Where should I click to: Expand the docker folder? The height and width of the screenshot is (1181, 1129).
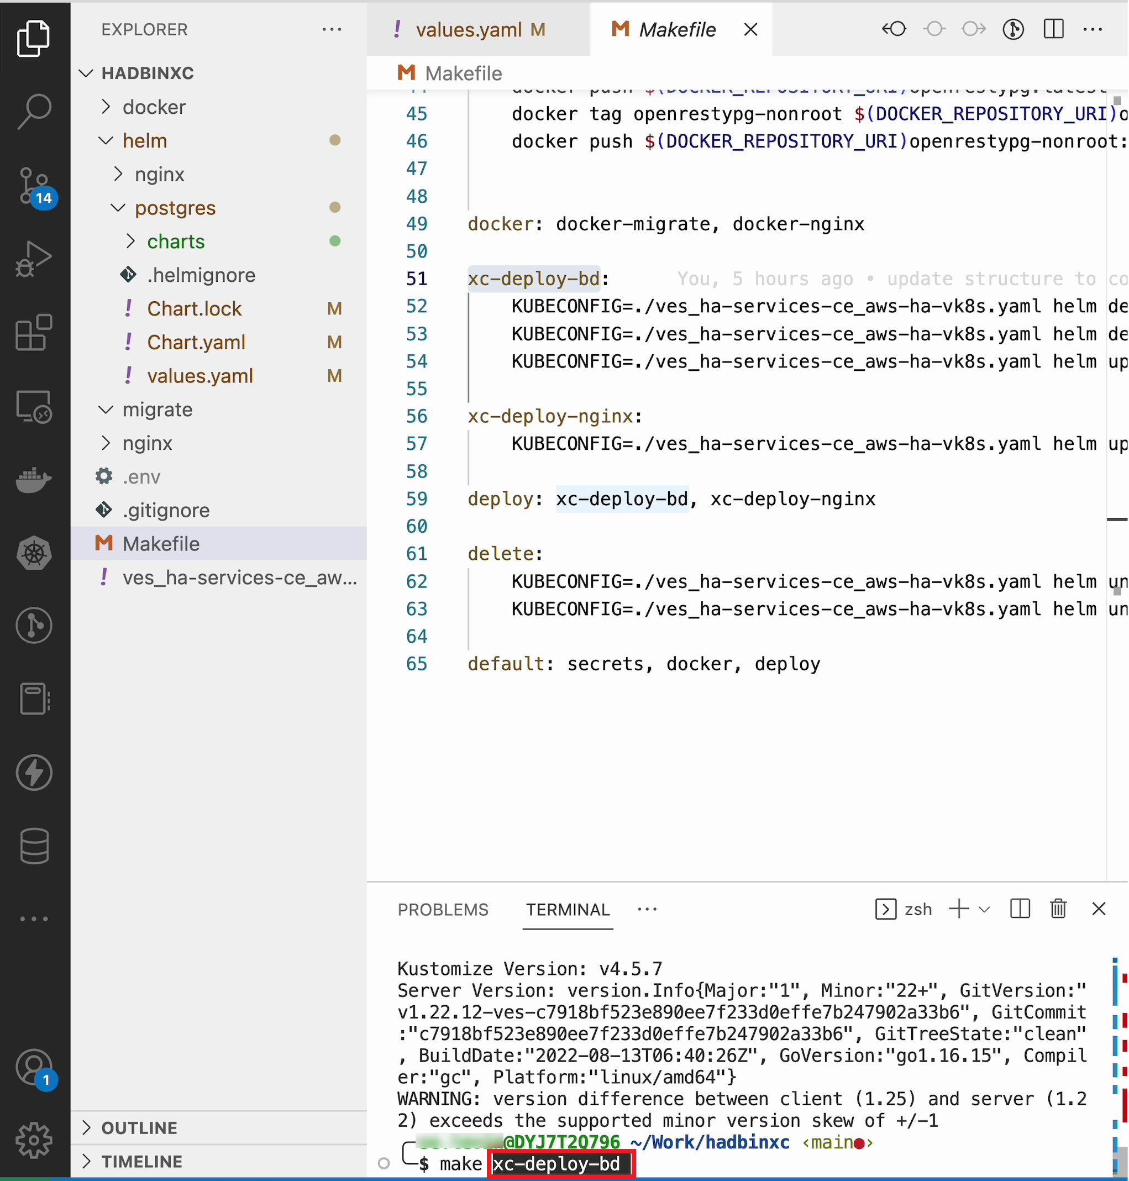coord(154,107)
